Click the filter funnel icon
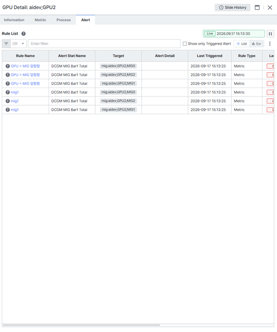This screenshot has width=277, height=332. click(6, 44)
